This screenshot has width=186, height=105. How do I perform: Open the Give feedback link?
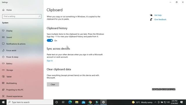(160, 20)
